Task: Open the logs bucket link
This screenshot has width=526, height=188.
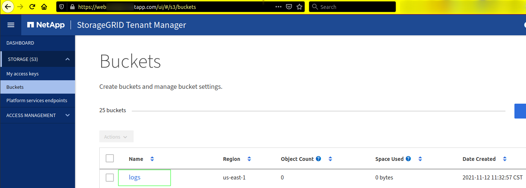Action: 135,177
